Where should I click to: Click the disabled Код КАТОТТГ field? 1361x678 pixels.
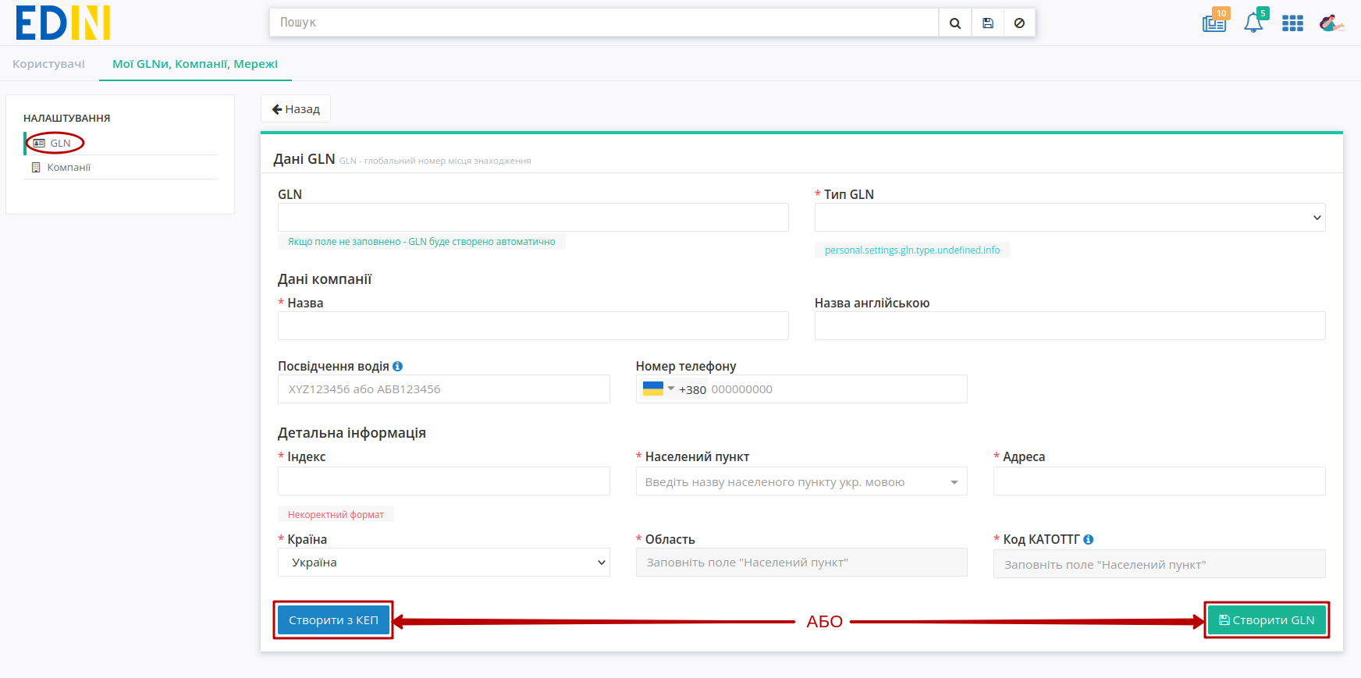pyautogui.click(x=1160, y=564)
